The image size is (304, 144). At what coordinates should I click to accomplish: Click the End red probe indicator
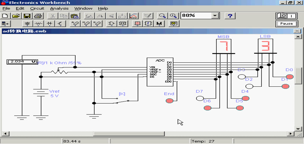click(x=169, y=101)
